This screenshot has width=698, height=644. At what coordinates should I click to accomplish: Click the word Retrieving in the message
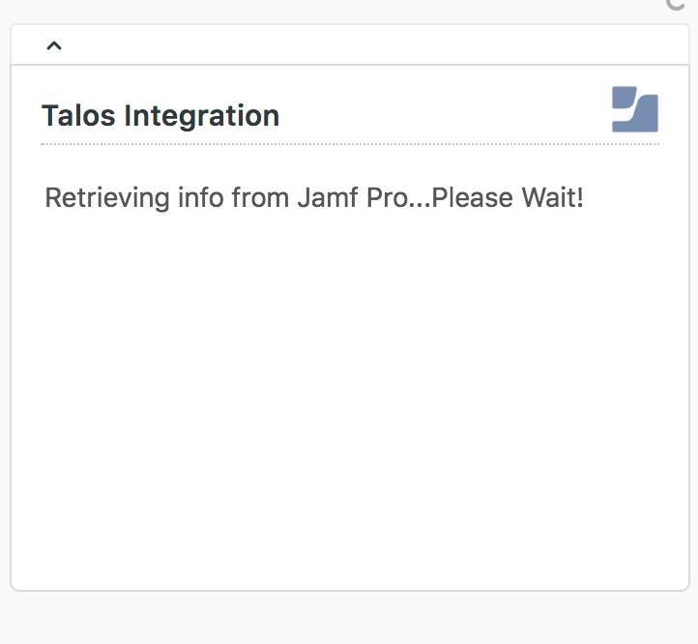click(107, 197)
